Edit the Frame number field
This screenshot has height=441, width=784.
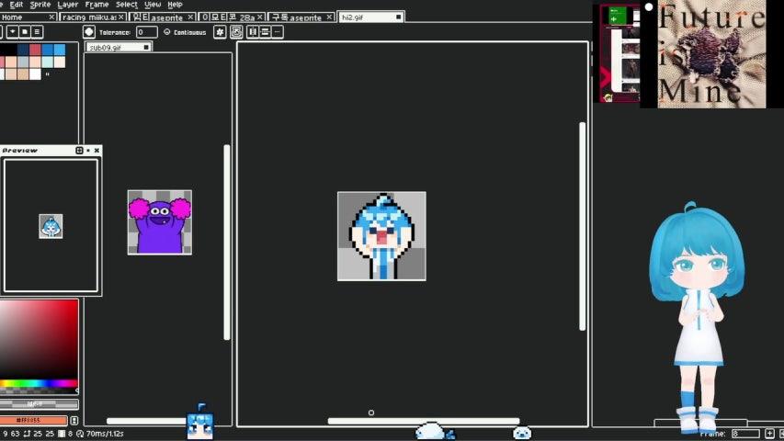[x=745, y=434]
